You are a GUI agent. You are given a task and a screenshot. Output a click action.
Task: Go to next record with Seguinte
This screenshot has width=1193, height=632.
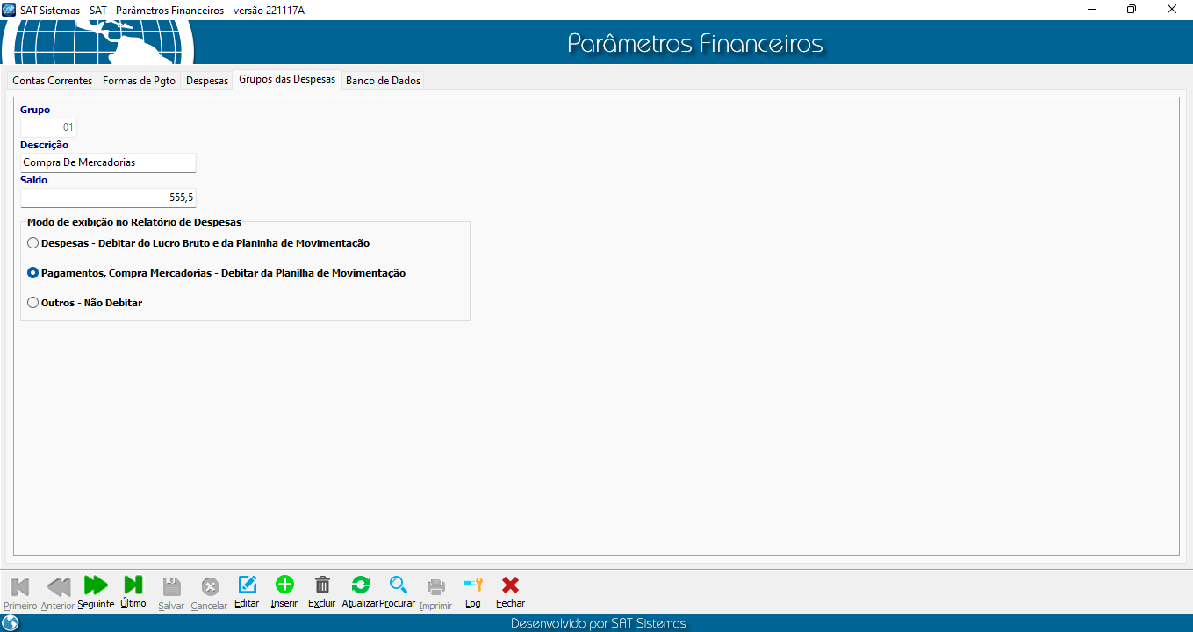(96, 585)
